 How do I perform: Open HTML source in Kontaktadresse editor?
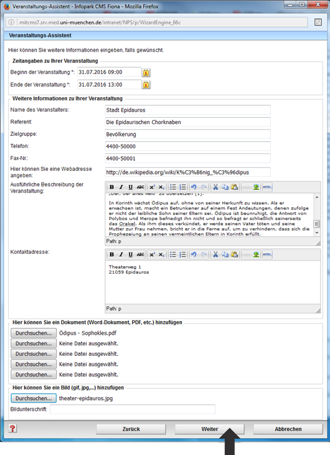[x=267, y=254]
